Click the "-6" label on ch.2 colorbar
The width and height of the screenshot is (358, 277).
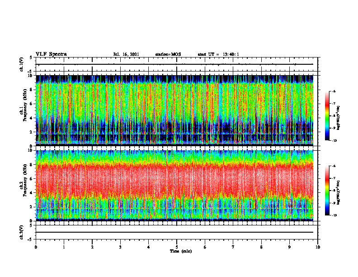(334, 166)
